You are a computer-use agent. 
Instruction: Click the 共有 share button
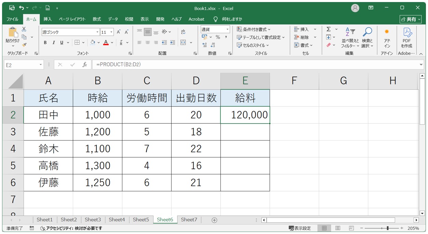[x=410, y=19]
